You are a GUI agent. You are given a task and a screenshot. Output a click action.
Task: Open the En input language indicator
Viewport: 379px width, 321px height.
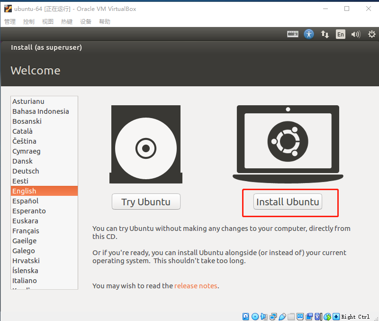pos(340,34)
